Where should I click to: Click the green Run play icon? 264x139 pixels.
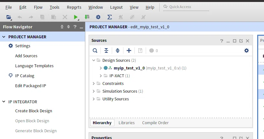76,17
